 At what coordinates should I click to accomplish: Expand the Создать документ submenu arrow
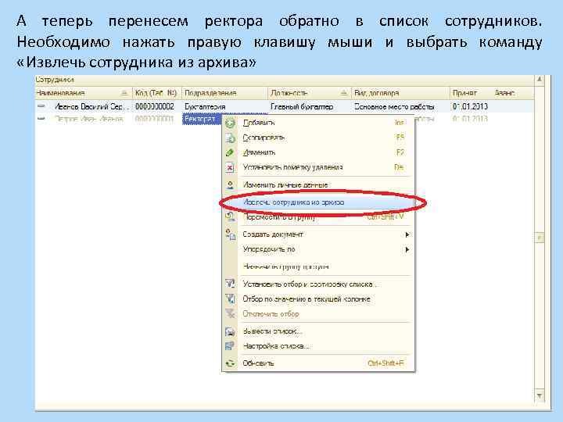point(407,234)
